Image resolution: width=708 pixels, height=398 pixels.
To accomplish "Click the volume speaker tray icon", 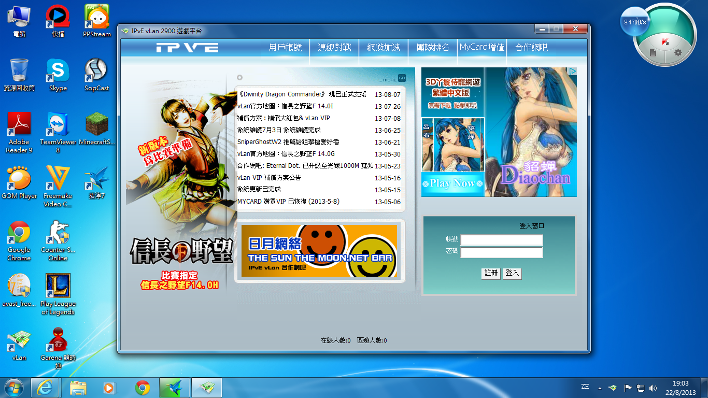I will [653, 388].
